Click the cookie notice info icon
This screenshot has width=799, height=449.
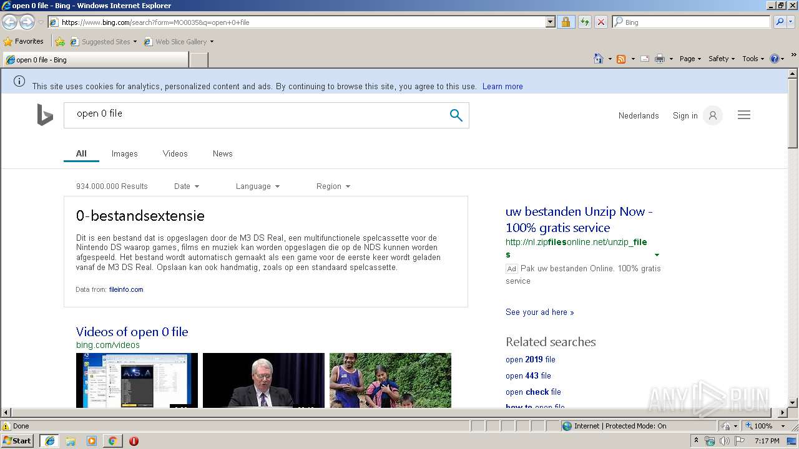[19, 82]
